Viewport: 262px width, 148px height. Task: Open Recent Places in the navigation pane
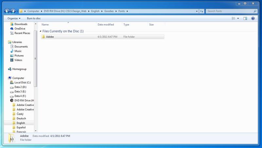pyautogui.click(x=20, y=33)
